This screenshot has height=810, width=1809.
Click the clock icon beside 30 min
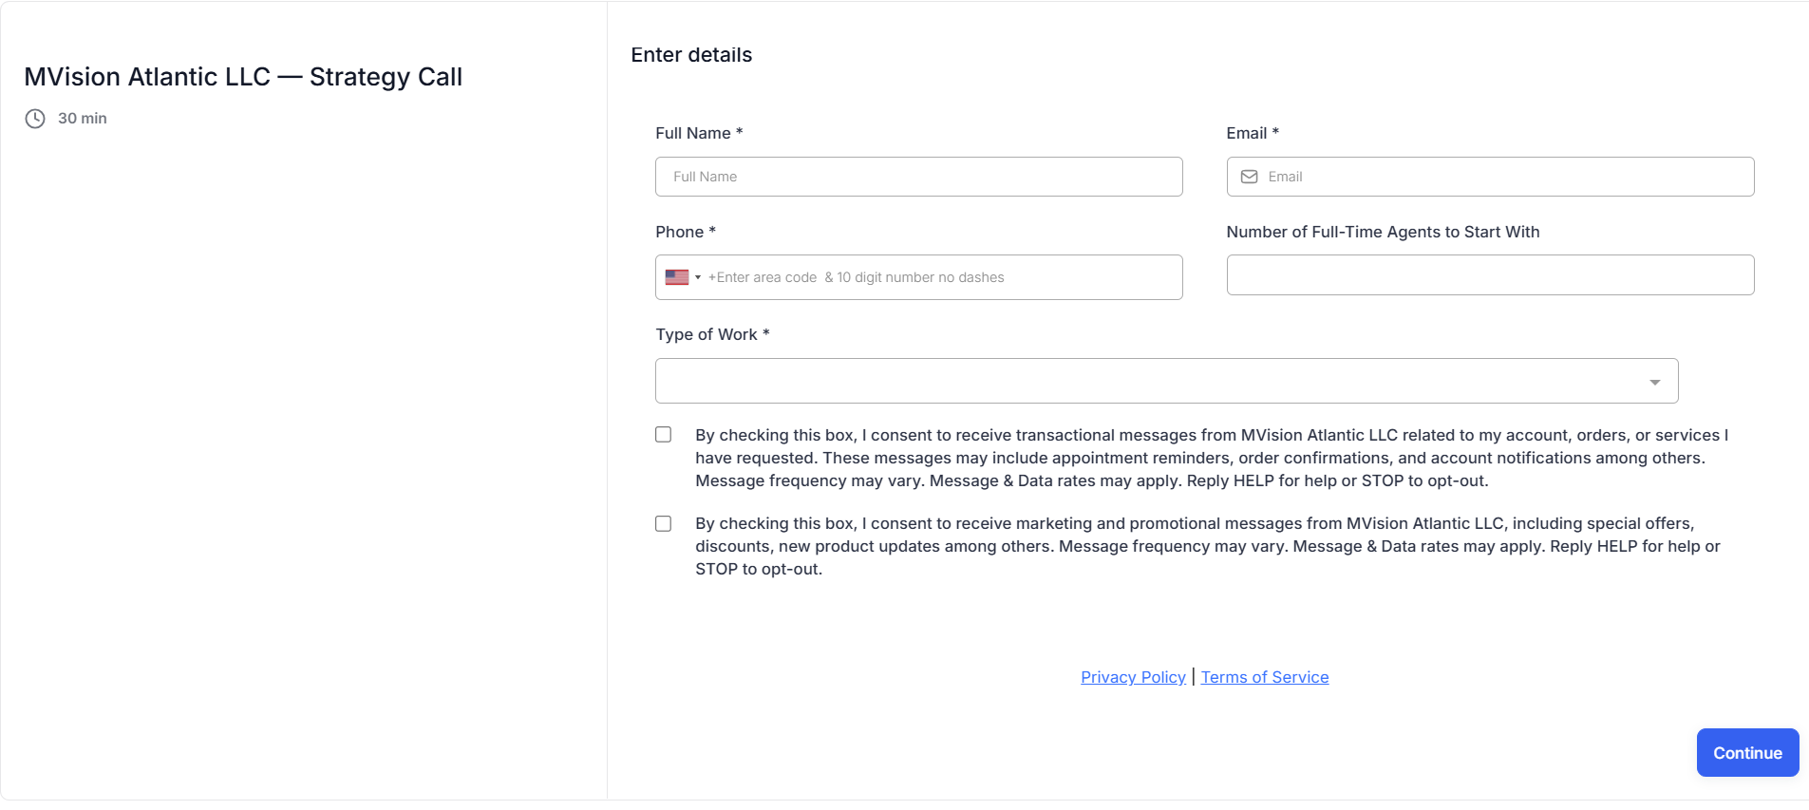tap(35, 119)
